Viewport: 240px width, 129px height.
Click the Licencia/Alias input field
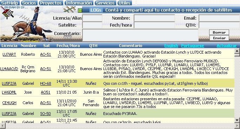pyautogui.click(x=92, y=18)
